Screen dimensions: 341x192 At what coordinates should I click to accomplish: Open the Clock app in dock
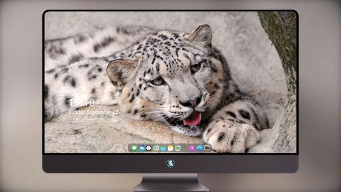click(x=149, y=148)
